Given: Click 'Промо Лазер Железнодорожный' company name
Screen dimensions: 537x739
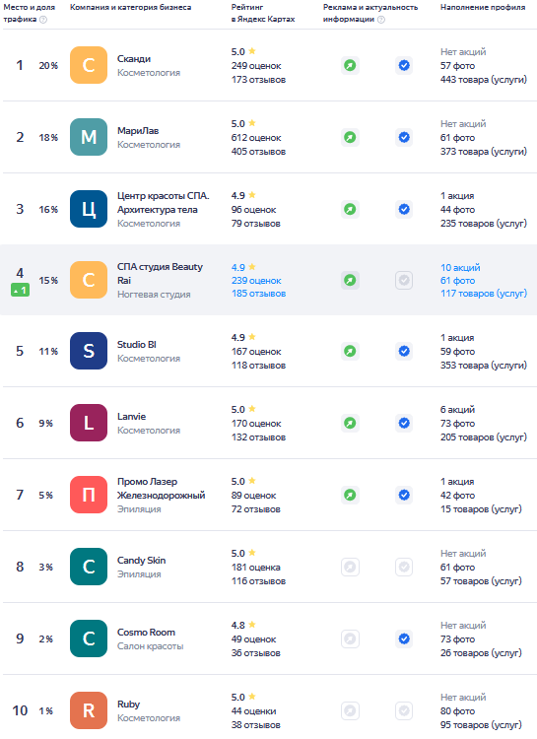Looking at the screenshot, I should pos(162,489).
